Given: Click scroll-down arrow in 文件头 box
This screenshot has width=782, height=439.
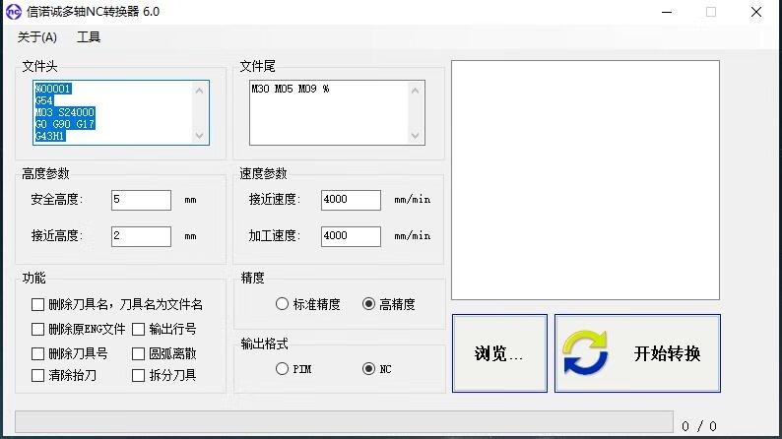Looking at the screenshot, I should 200,136.
